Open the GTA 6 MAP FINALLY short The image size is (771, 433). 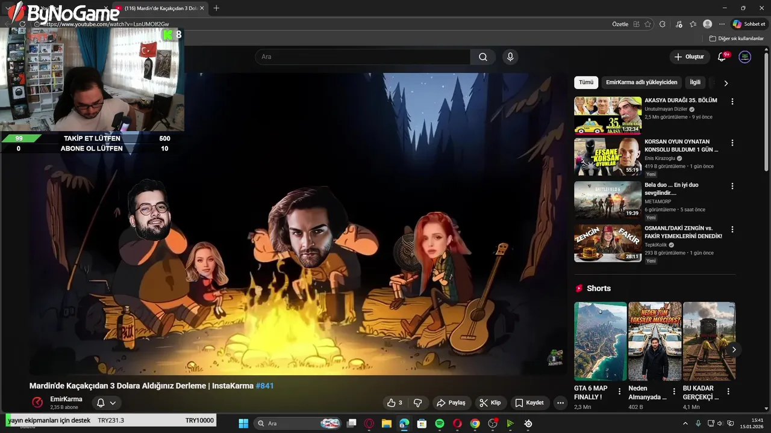coord(601,341)
